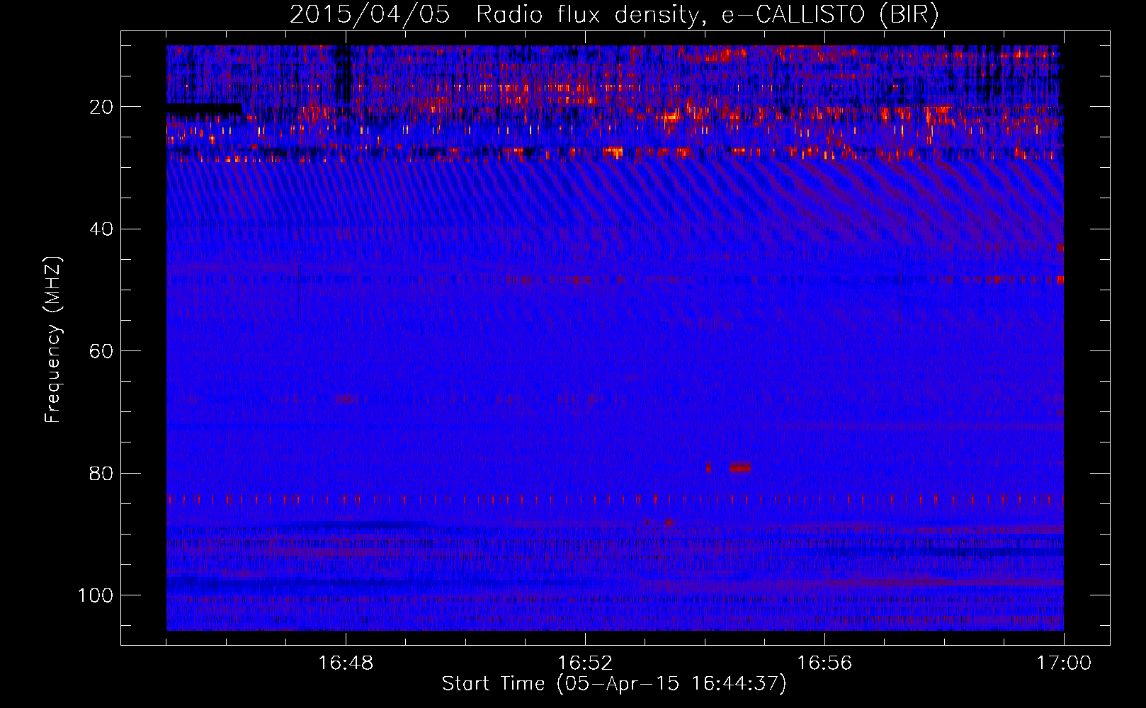Click the 100 MHz frequency tick label

point(96,595)
